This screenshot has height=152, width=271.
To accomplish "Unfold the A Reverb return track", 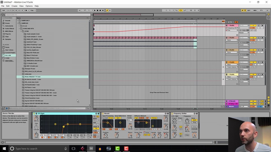I will point(227,101).
